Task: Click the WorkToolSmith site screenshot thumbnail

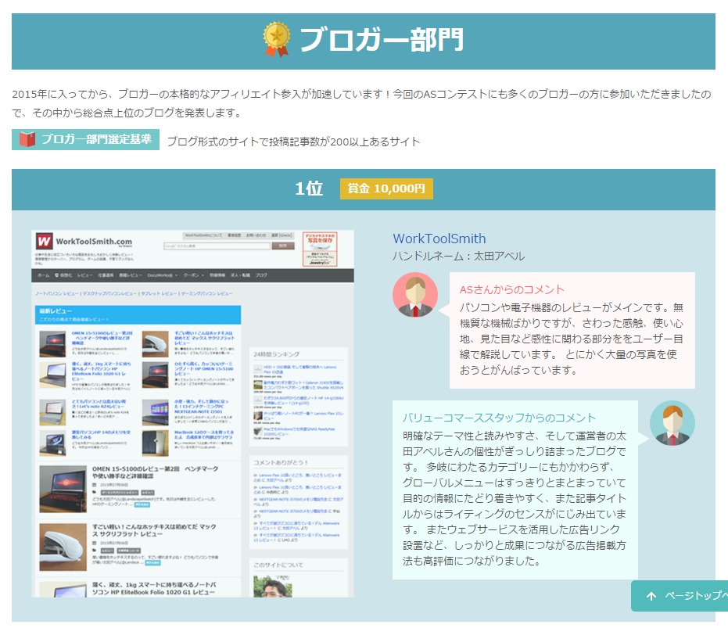Action: [x=192, y=414]
